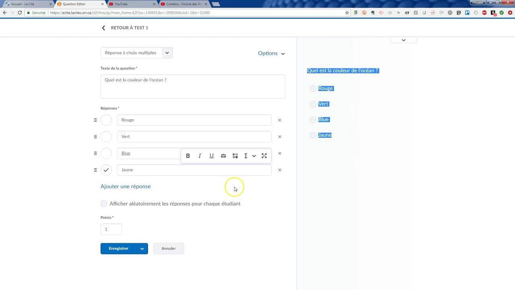
Task: Open the equation (sigma) editor
Action: [246, 156]
